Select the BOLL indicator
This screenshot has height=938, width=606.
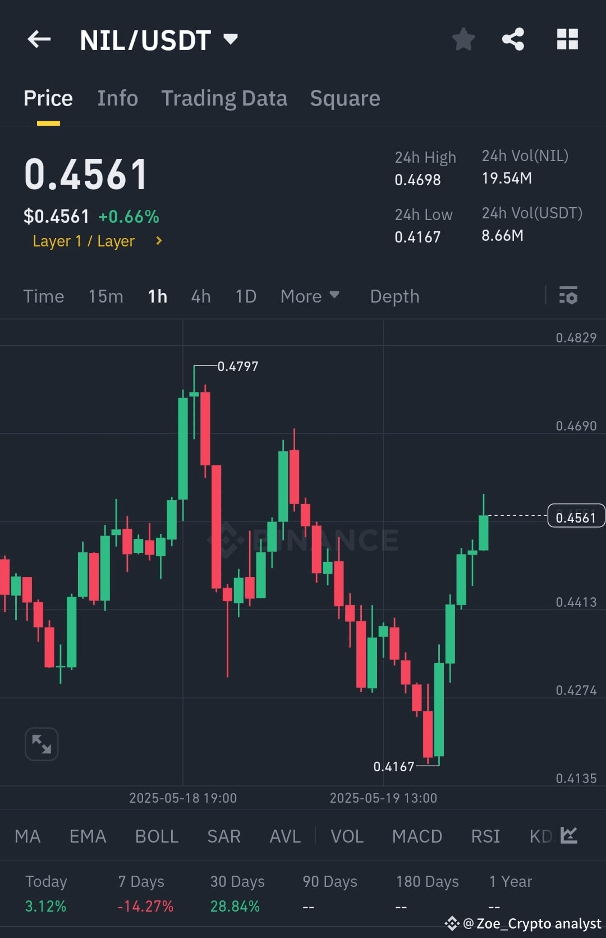coord(157,836)
